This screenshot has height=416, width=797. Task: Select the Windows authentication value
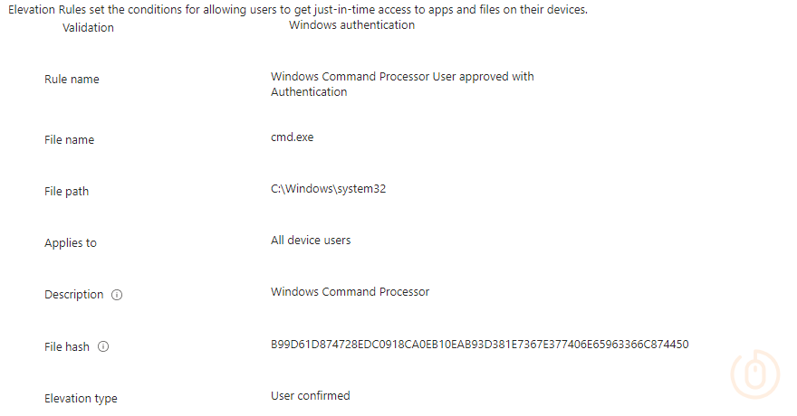351,25
